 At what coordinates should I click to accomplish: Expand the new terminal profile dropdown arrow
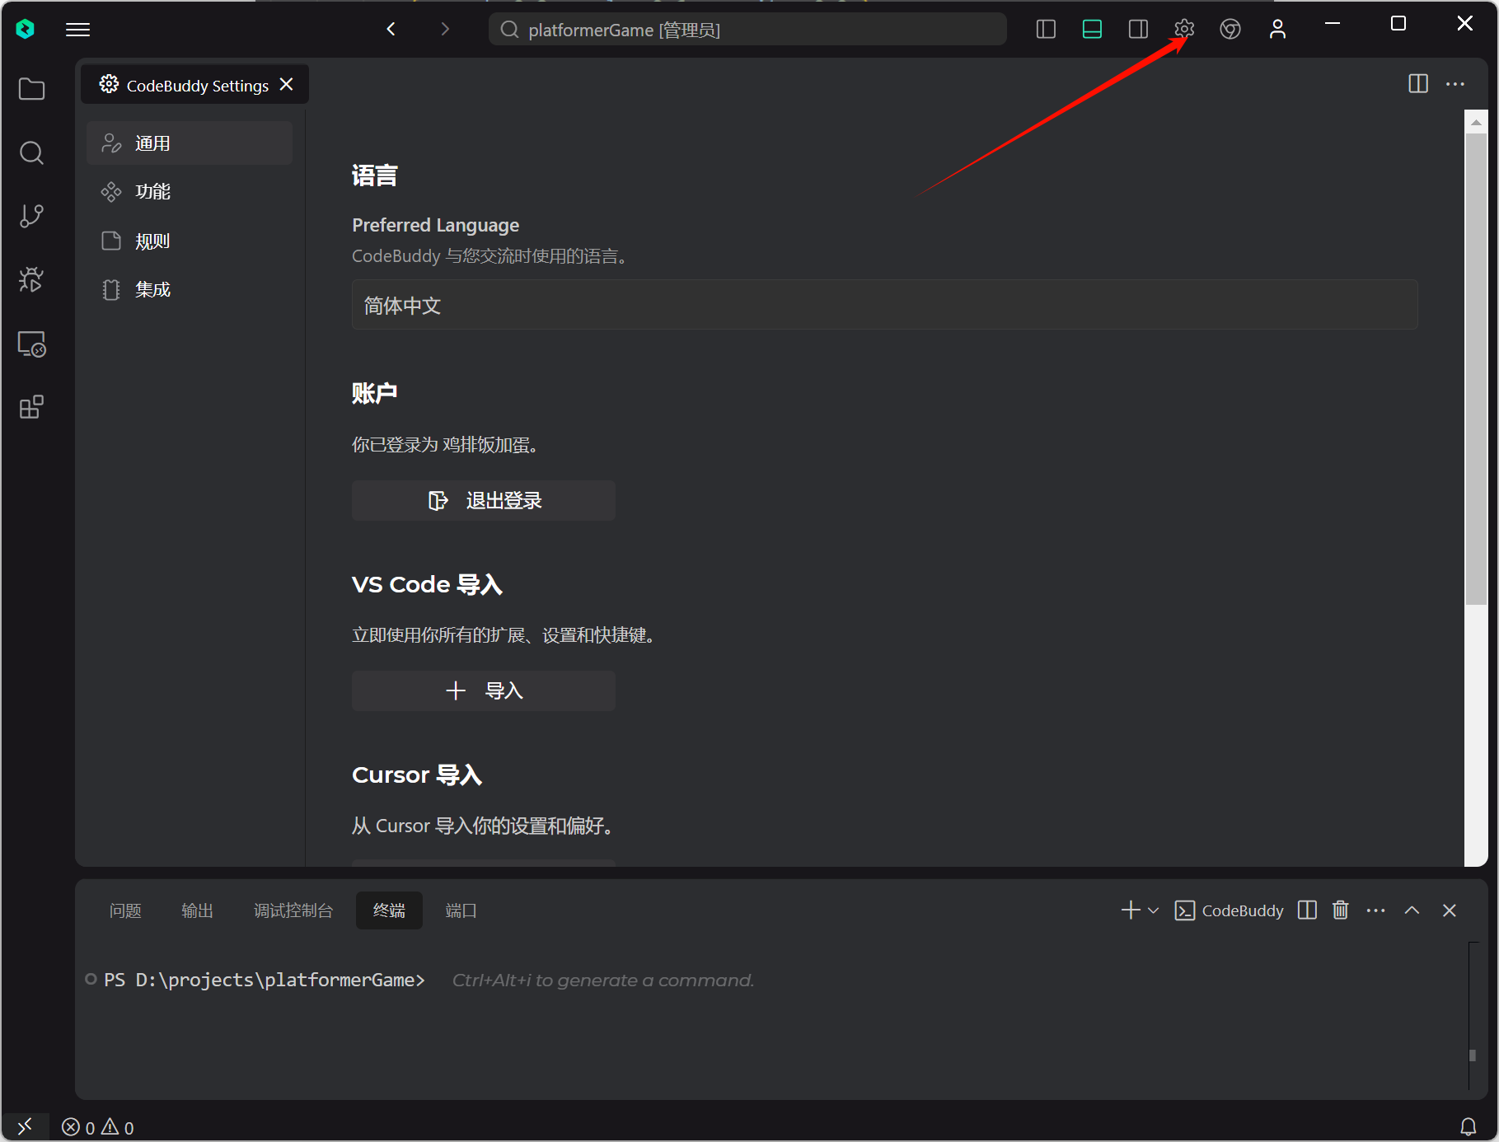[1153, 910]
